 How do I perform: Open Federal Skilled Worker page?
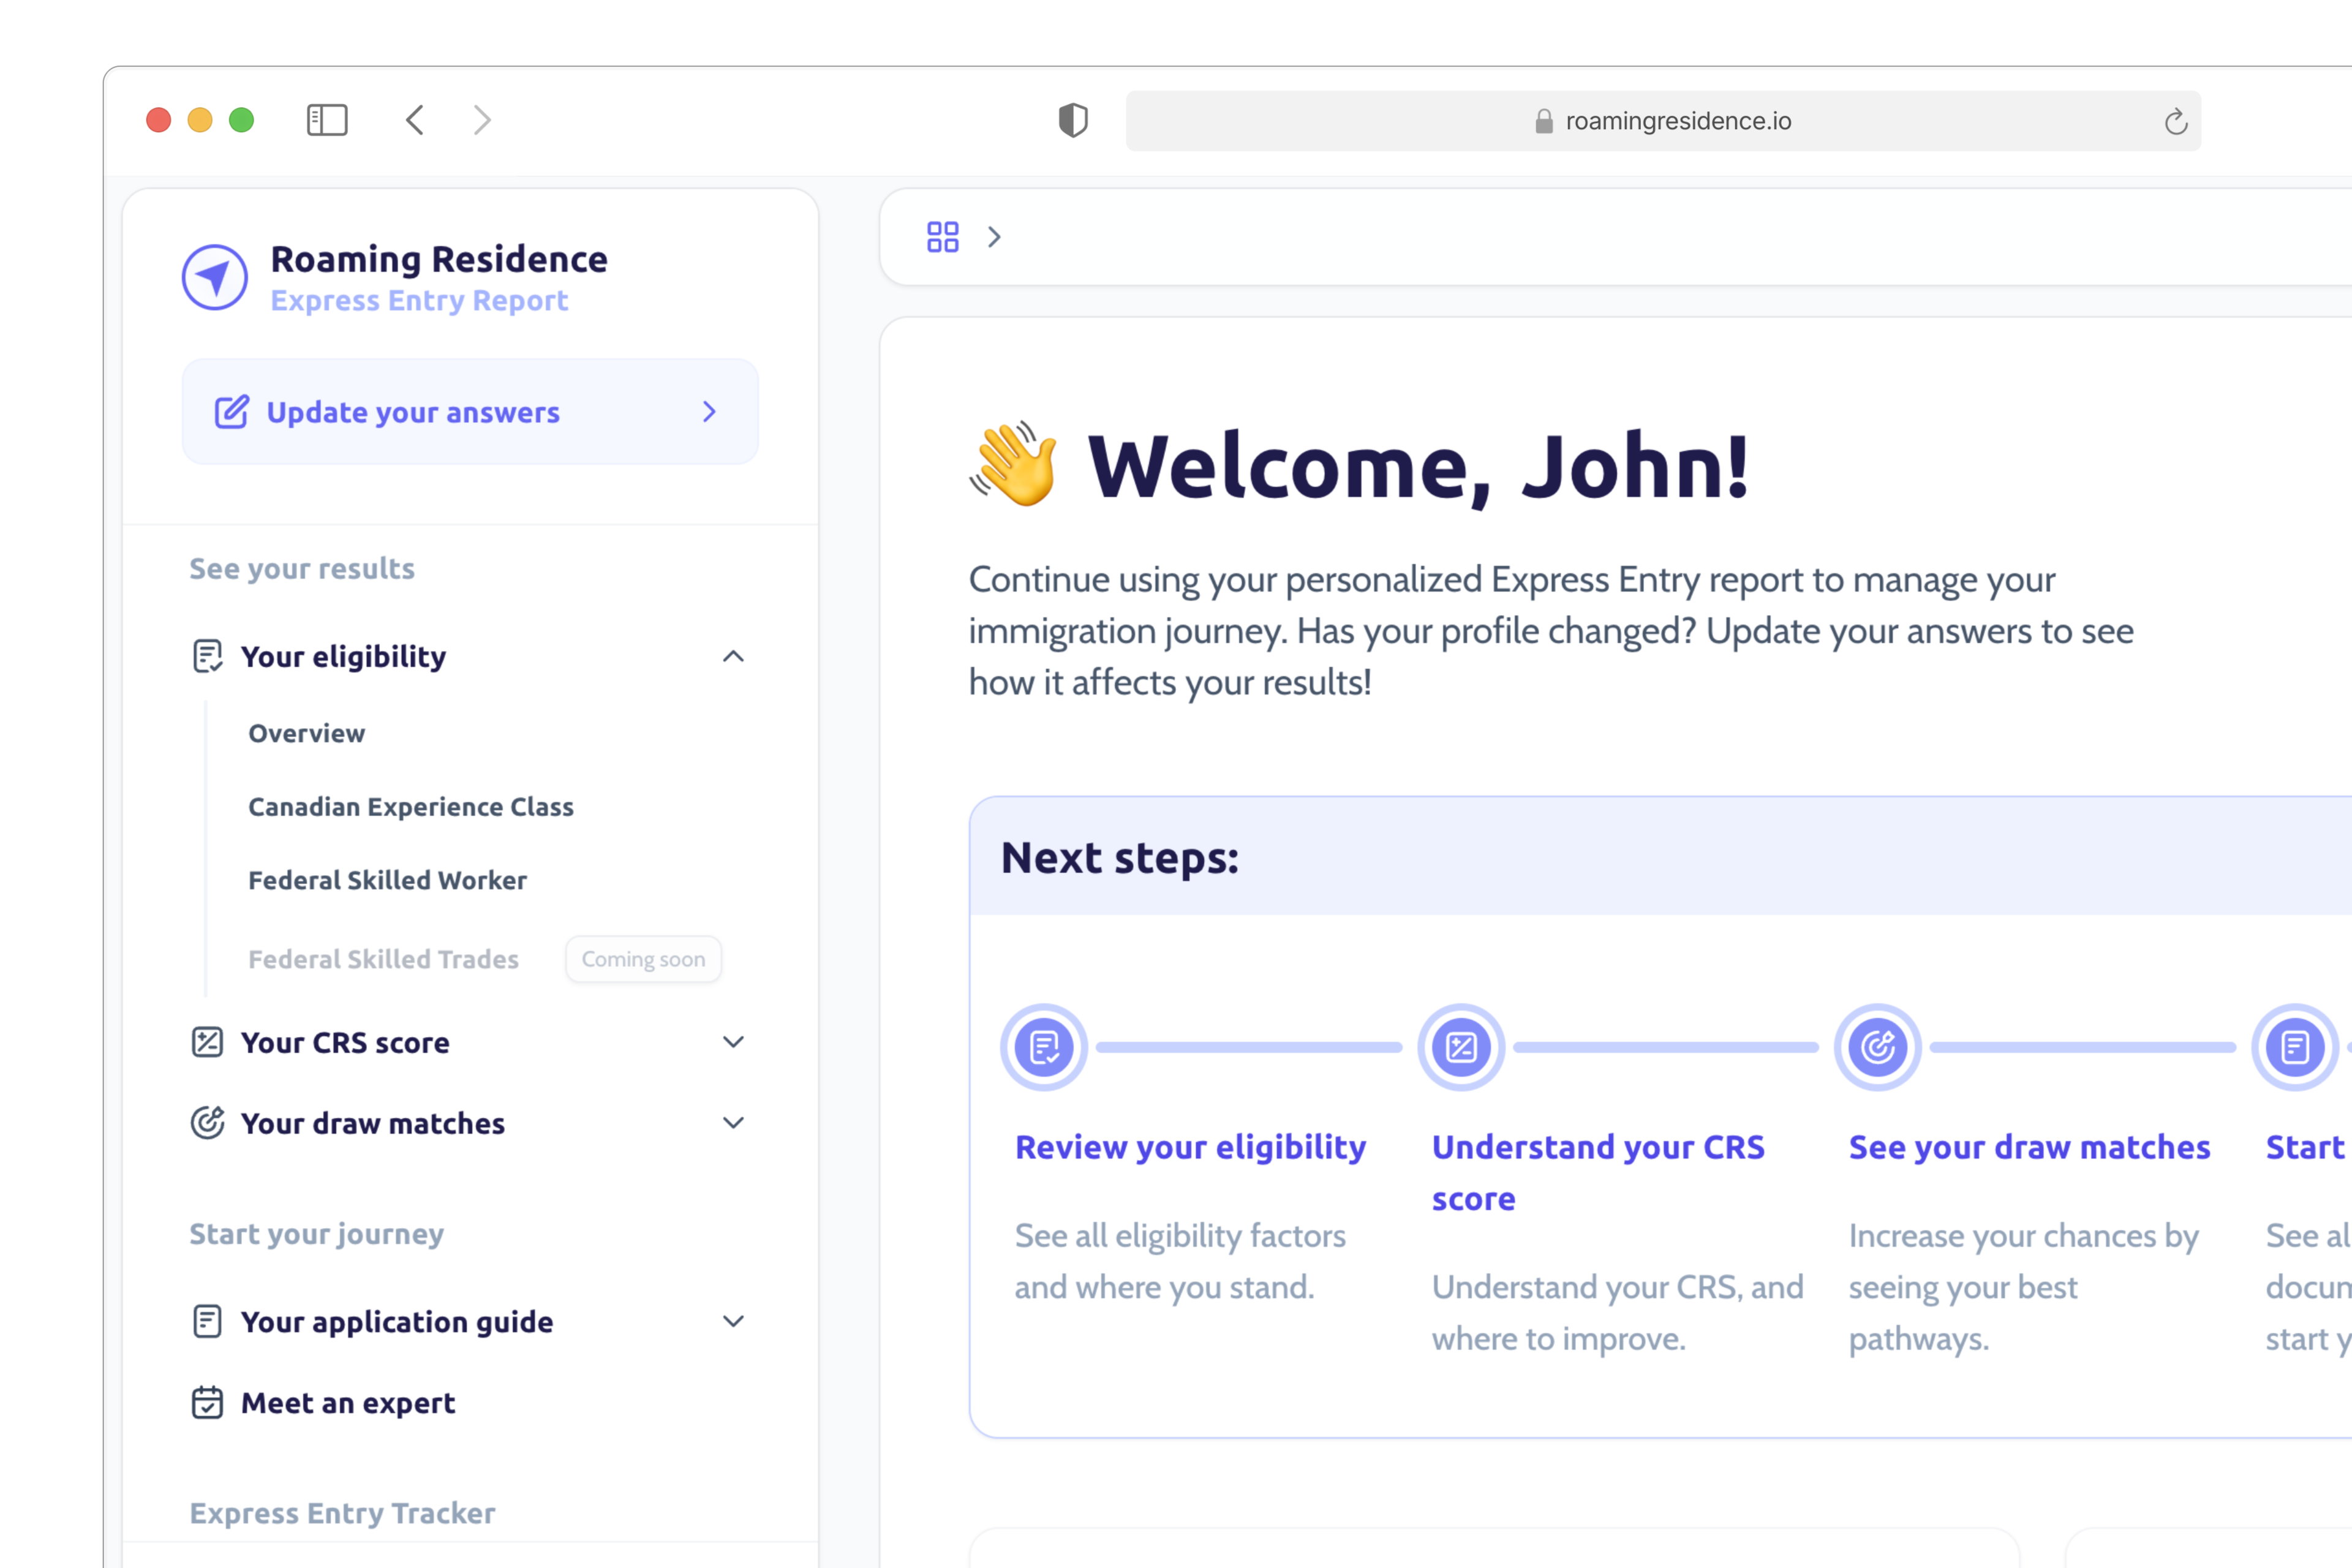(x=387, y=880)
